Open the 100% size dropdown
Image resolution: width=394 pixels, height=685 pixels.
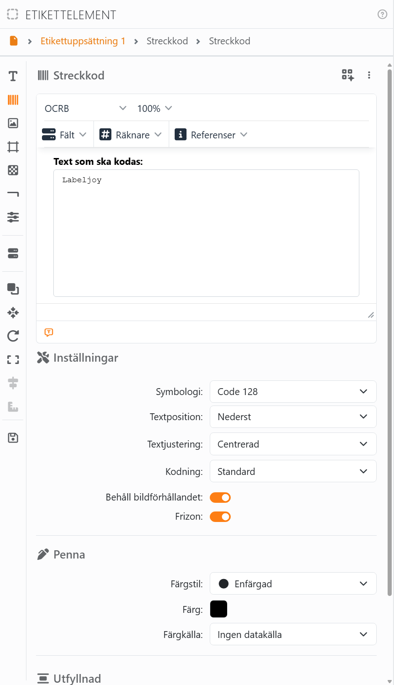(155, 109)
